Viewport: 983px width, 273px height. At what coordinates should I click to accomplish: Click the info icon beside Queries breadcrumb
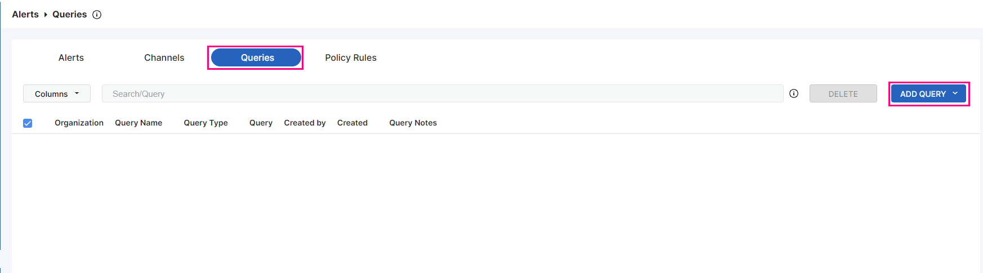tap(97, 15)
